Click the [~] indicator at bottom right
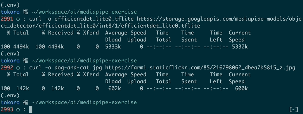This screenshot has height=114, width=303. coord(294,110)
